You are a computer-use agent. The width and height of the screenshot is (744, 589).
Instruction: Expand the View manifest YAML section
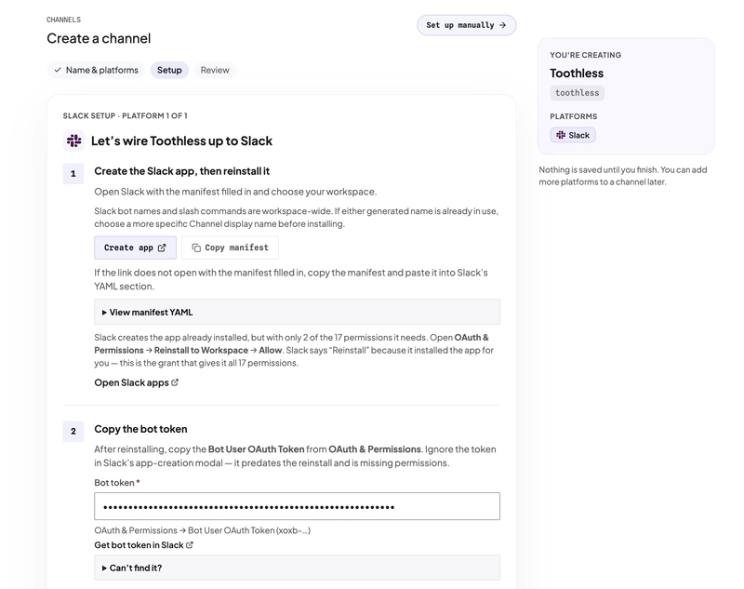(297, 313)
